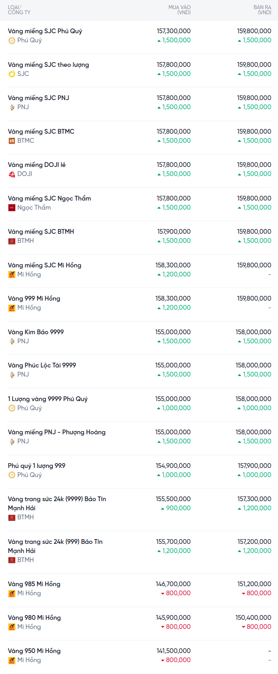The width and height of the screenshot is (278, 674).
Task: Click the PNJ logo under Vàng Kim Bảo 9999
Action: click(x=12, y=341)
